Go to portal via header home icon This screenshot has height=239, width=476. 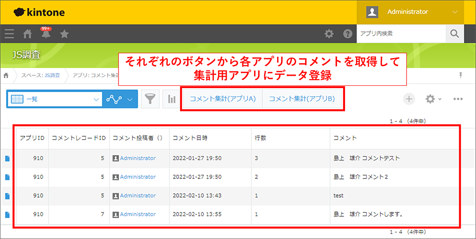[x=28, y=34]
